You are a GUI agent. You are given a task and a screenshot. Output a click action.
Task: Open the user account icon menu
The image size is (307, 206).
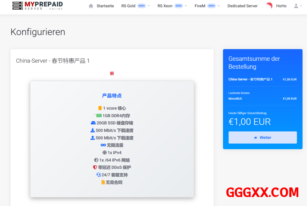click(x=298, y=6)
